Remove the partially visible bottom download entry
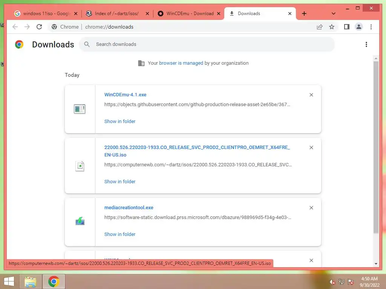386x289 pixels. point(311,260)
